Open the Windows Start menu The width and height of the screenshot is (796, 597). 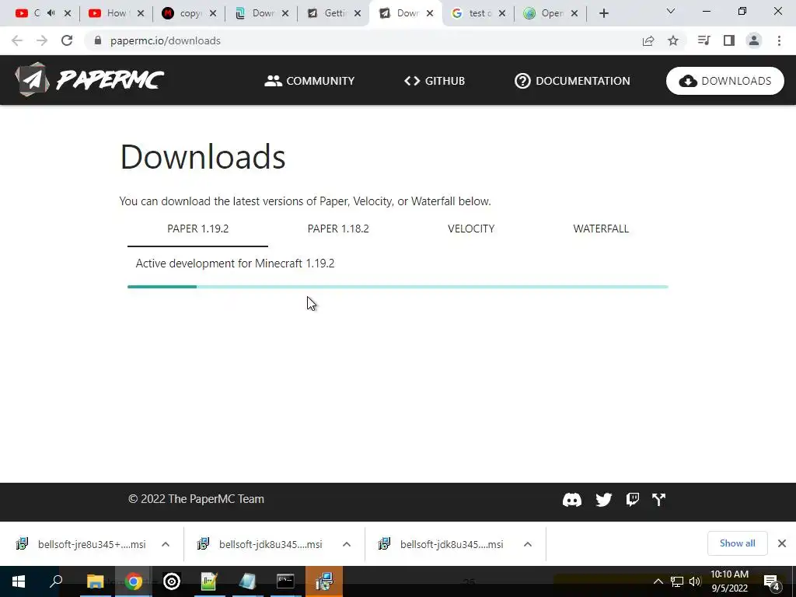click(x=19, y=581)
